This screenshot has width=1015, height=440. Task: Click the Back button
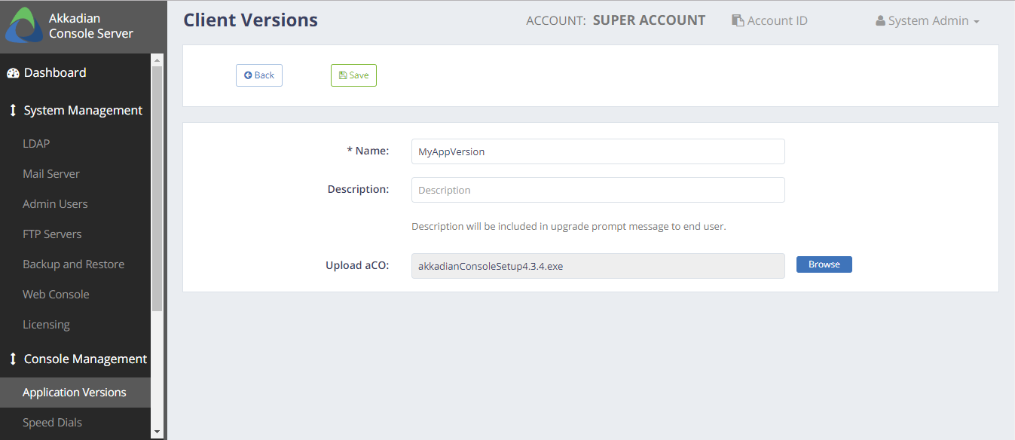(x=259, y=75)
